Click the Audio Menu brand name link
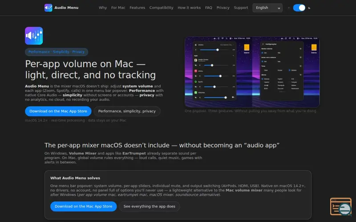Image resolution: width=356 pixels, height=222 pixels. [66, 8]
